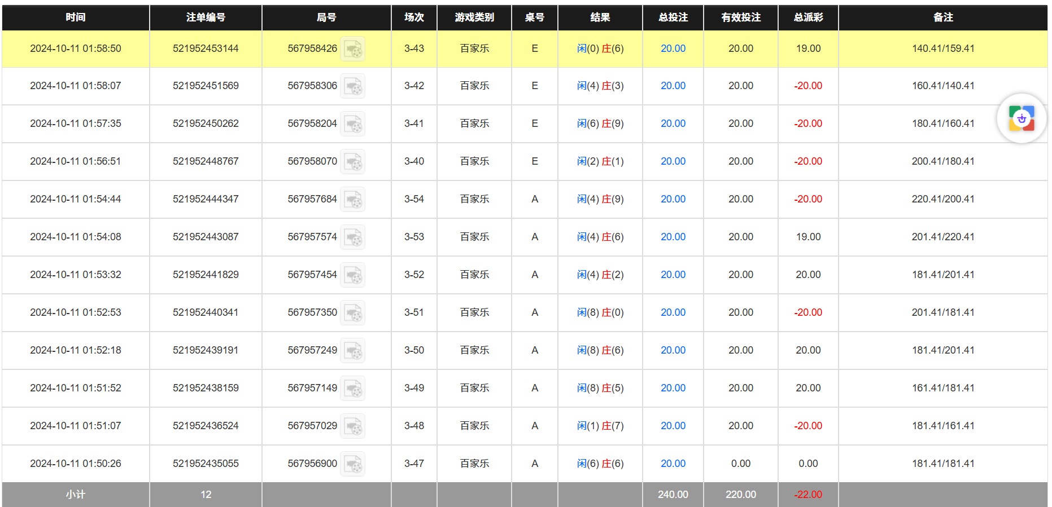Select the 注单编号 column header
The image size is (1052, 507).
(x=206, y=17)
